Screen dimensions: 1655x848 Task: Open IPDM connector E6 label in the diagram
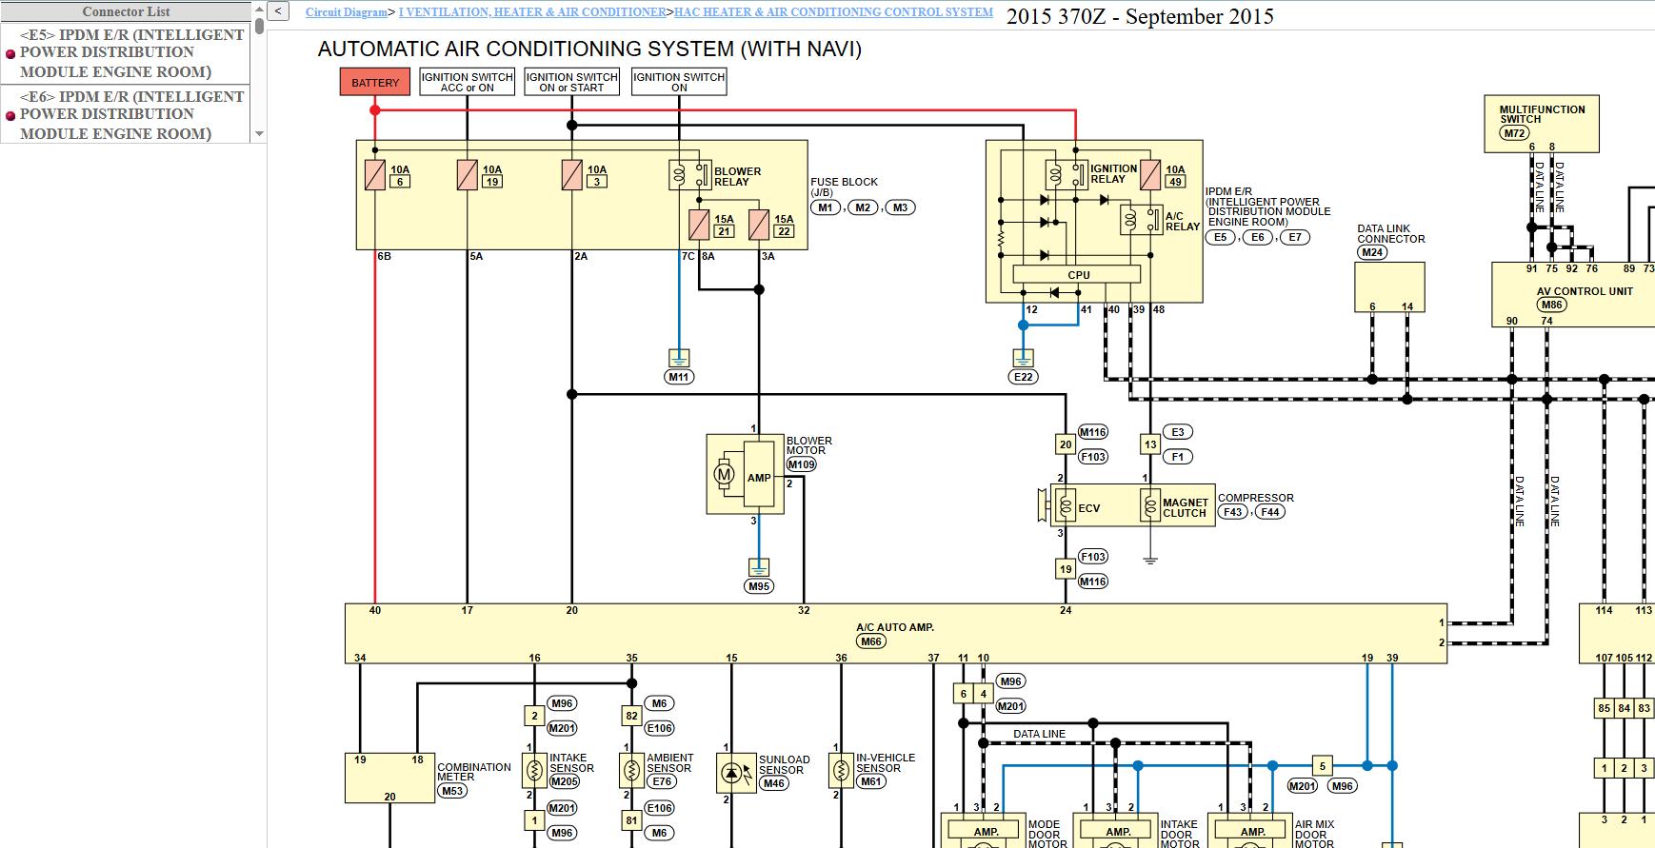pyautogui.click(x=1258, y=237)
